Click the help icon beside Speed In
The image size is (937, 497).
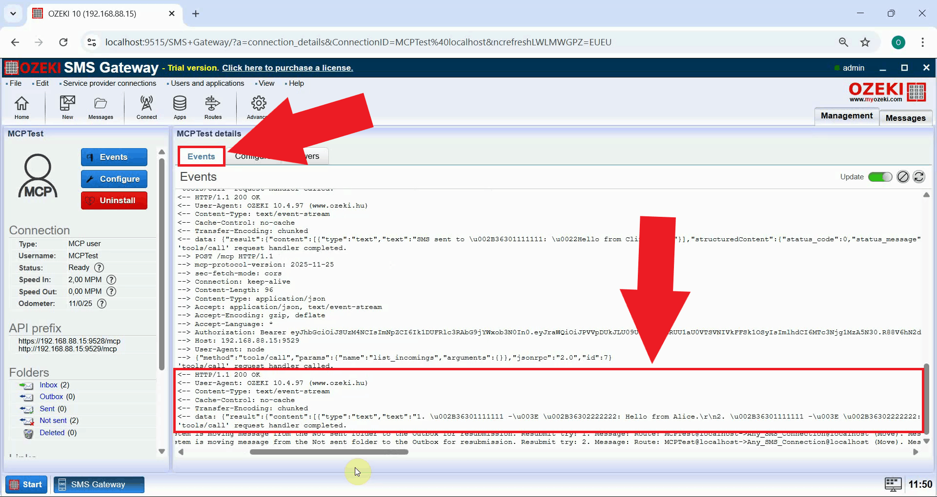point(111,280)
